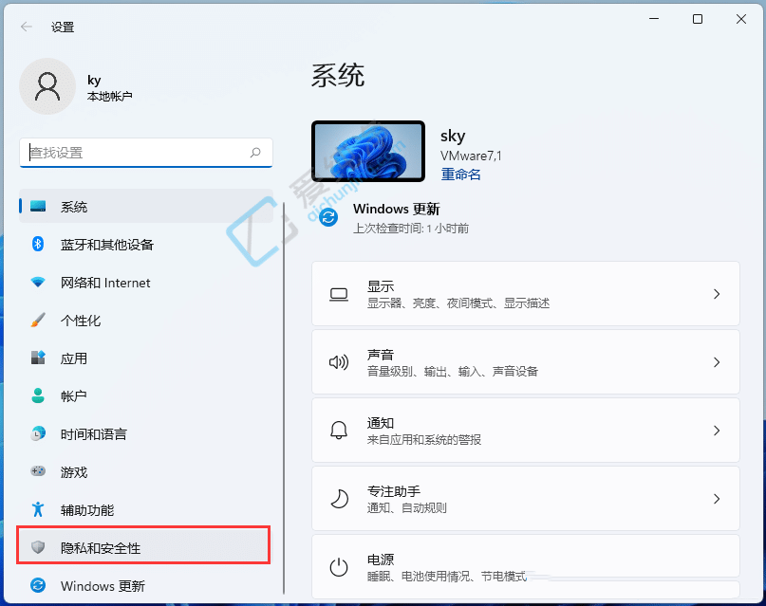Click the 查找设置 search field
The height and width of the screenshot is (606, 766).
point(145,153)
